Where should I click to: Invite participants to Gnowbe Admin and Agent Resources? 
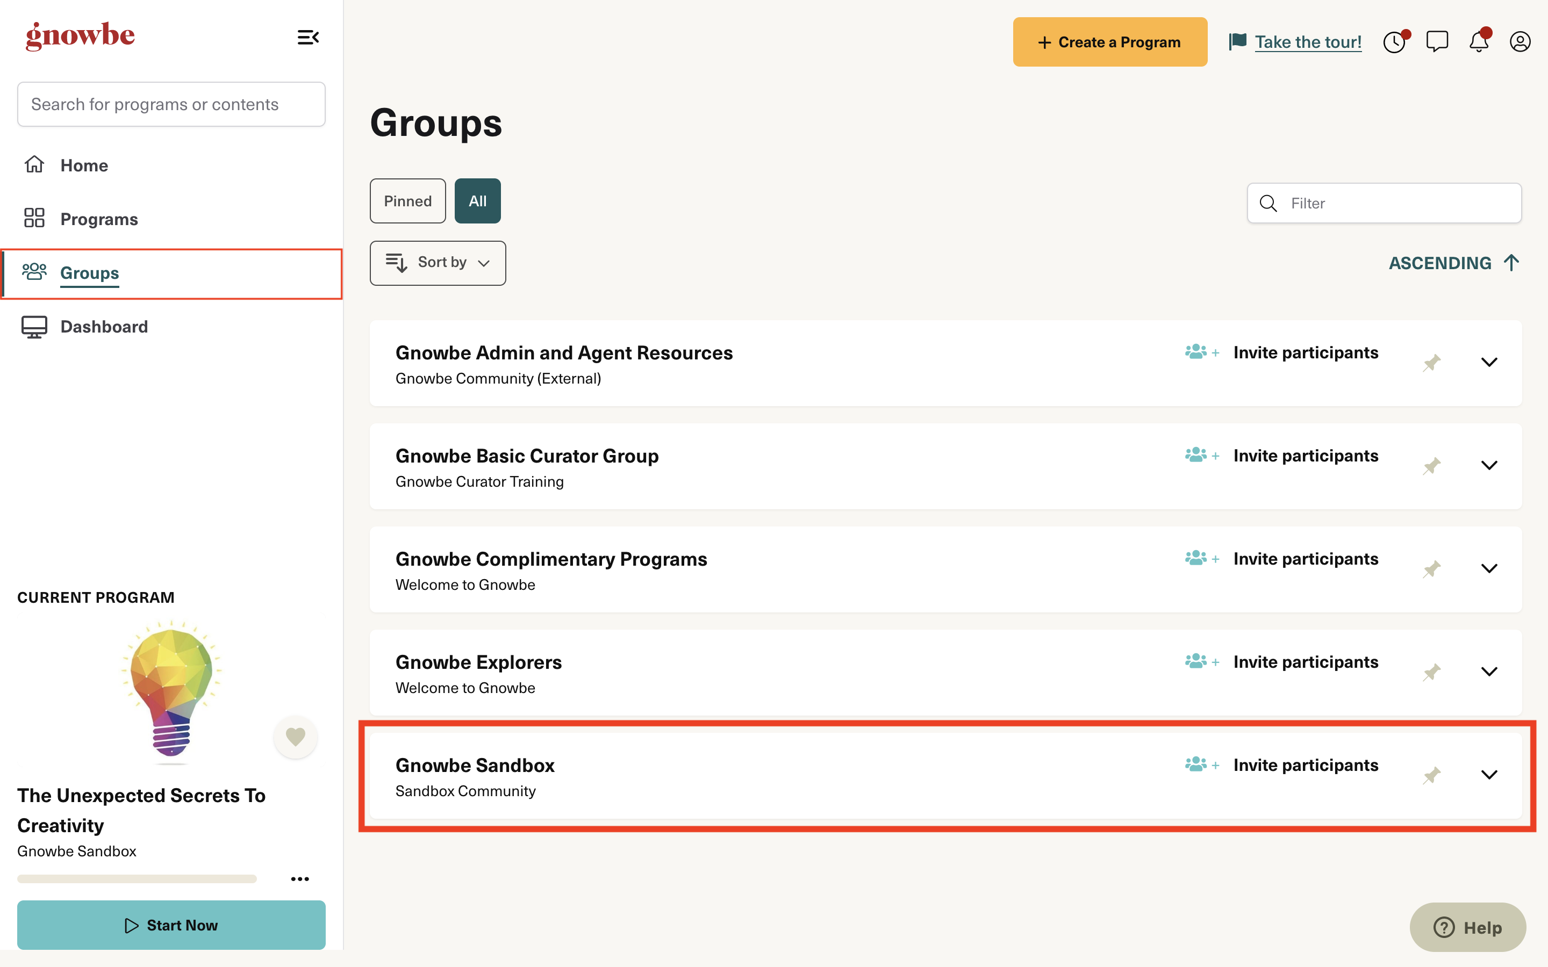click(1306, 352)
